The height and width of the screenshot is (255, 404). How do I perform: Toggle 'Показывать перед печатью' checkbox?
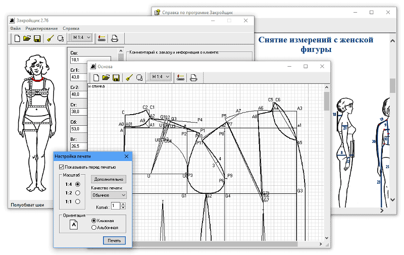[62, 167]
